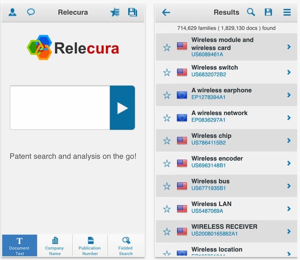
Task: Star the Wireless encoder result
Action: point(166,163)
